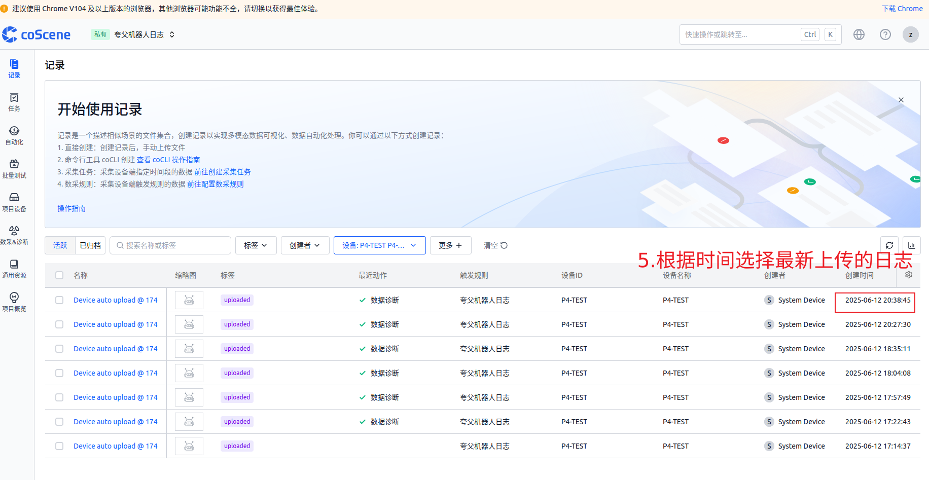Switch to the 已归档 archived tab
This screenshot has height=480, width=929.
tap(90, 245)
